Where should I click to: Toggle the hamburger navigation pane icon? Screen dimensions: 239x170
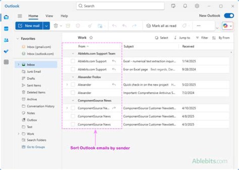point(20,16)
